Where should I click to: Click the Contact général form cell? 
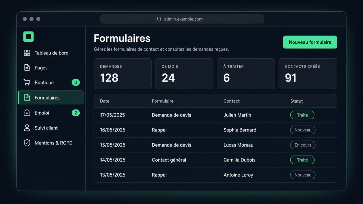[x=169, y=160]
